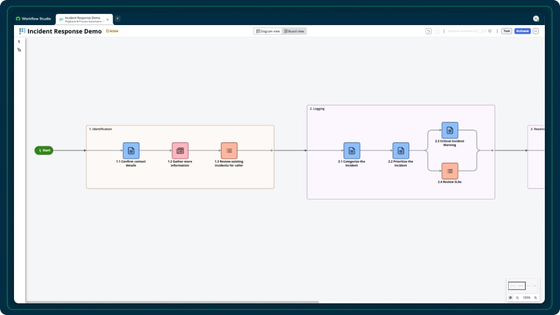This screenshot has width=560, height=315.
Task: Click the blue Activate button
Action: (522, 31)
